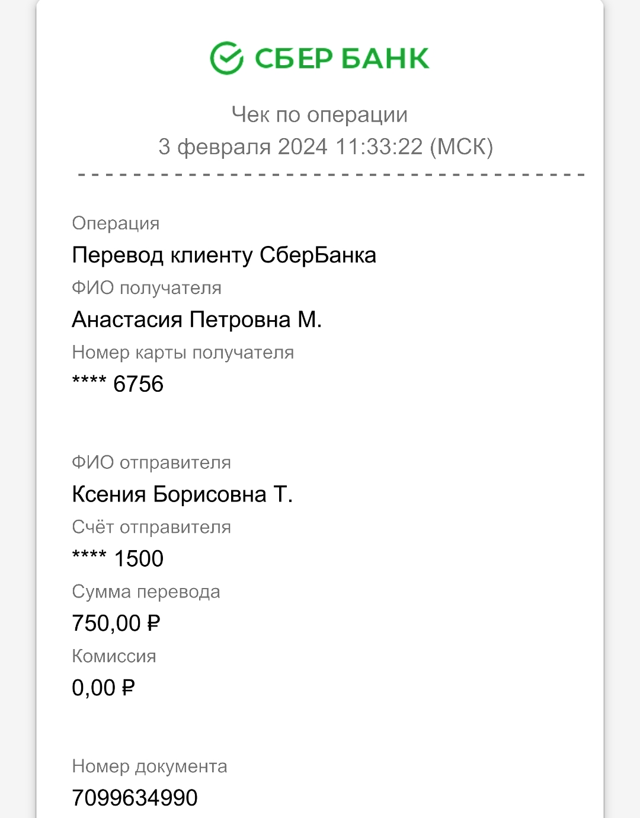Image resolution: width=640 pixels, height=818 pixels.
Task: Click the Операция field label
Action: (x=116, y=223)
